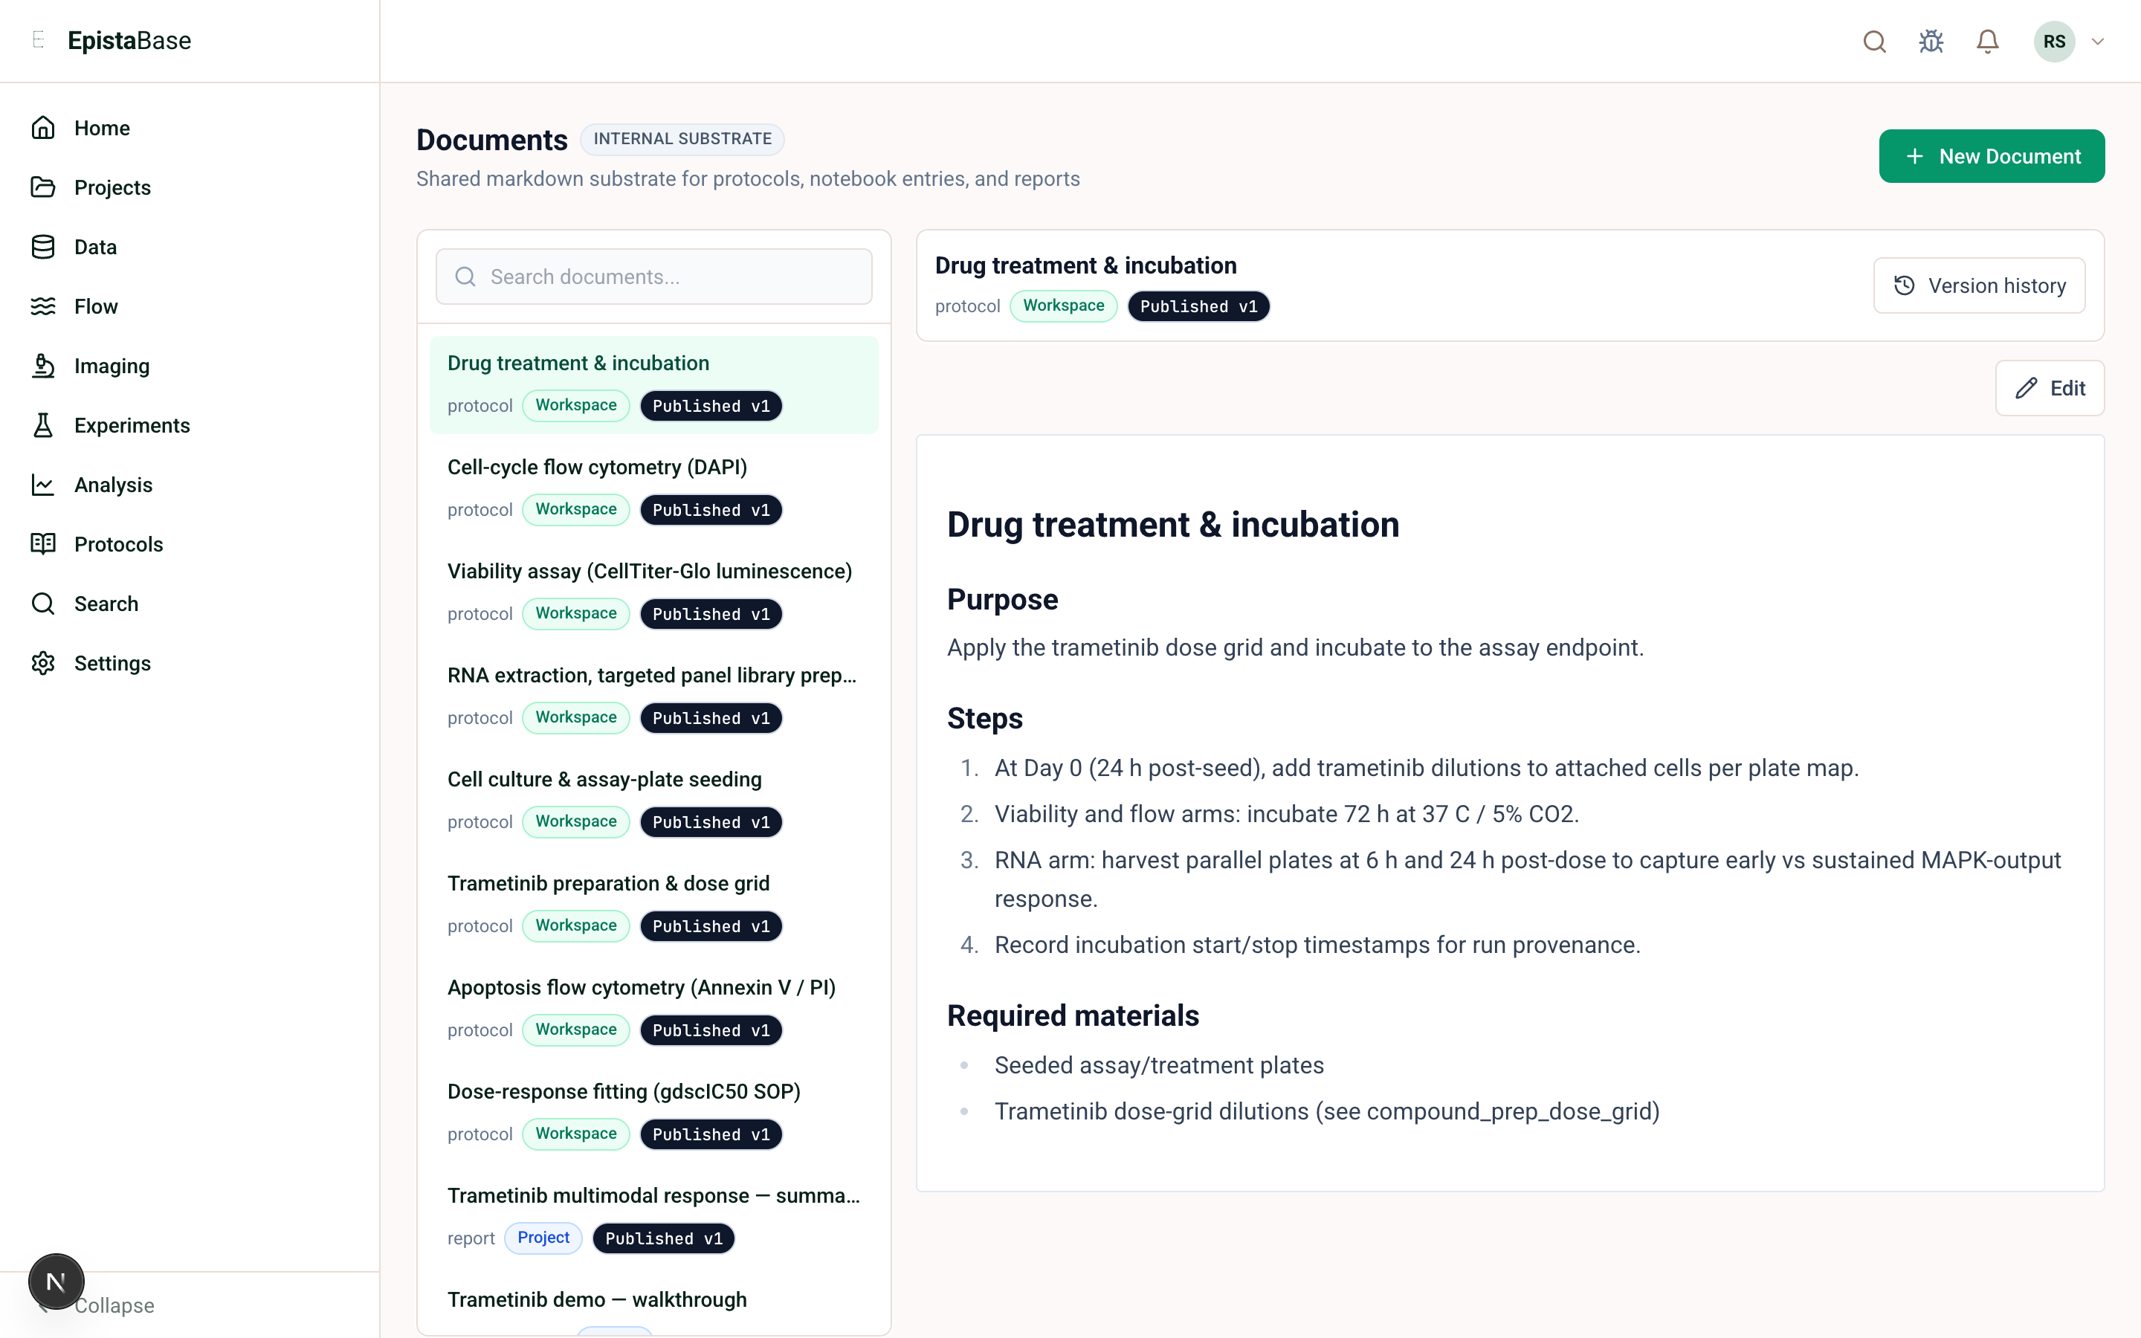Click the Workspace tag in document header
Screen dimensions: 2141x1338
coord(1063,306)
